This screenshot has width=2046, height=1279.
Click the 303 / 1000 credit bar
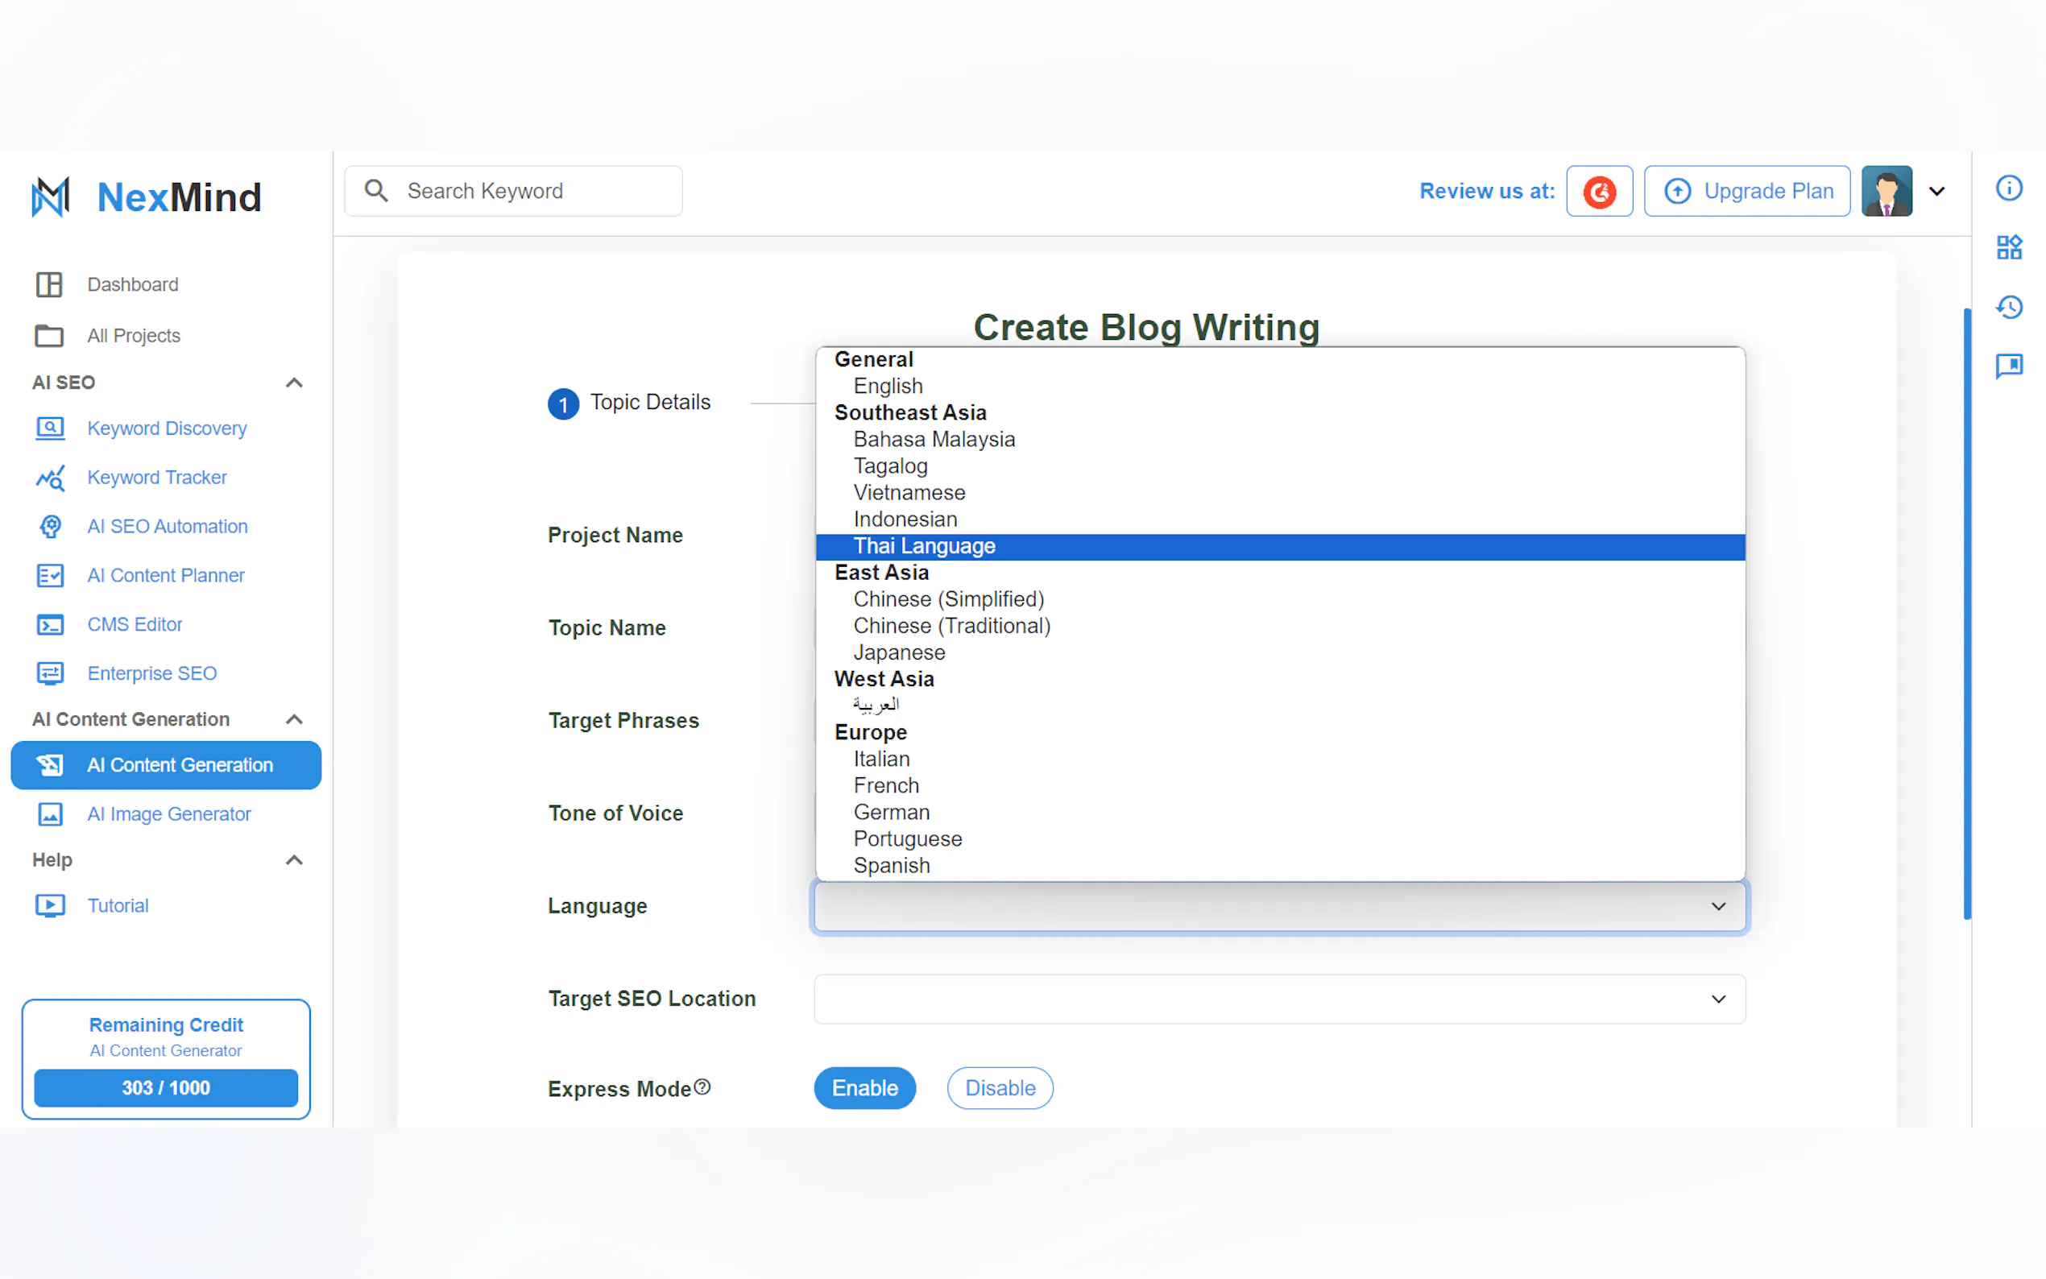pyautogui.click(x=166, y=1087)
